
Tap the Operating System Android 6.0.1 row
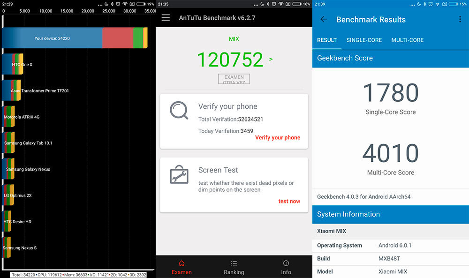[391, 245]
